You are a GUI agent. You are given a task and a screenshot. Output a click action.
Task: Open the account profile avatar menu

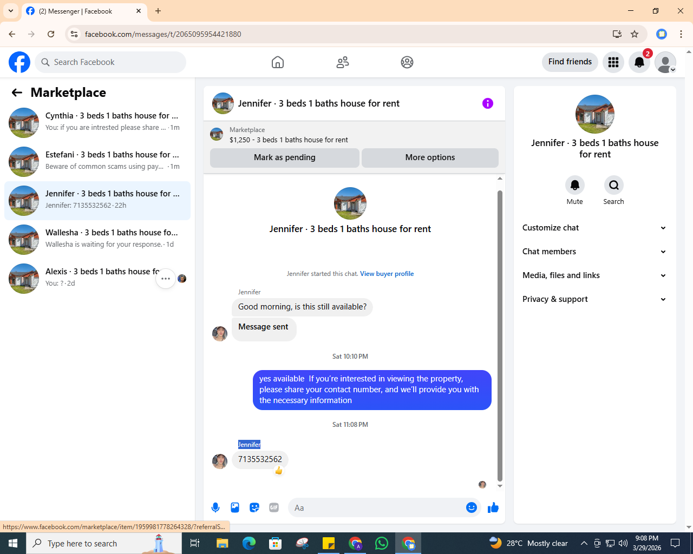665,62
